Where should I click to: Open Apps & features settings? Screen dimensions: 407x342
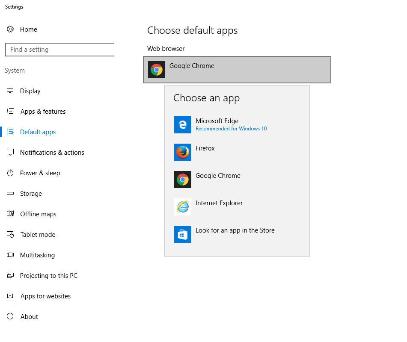[x=43, y=112]
